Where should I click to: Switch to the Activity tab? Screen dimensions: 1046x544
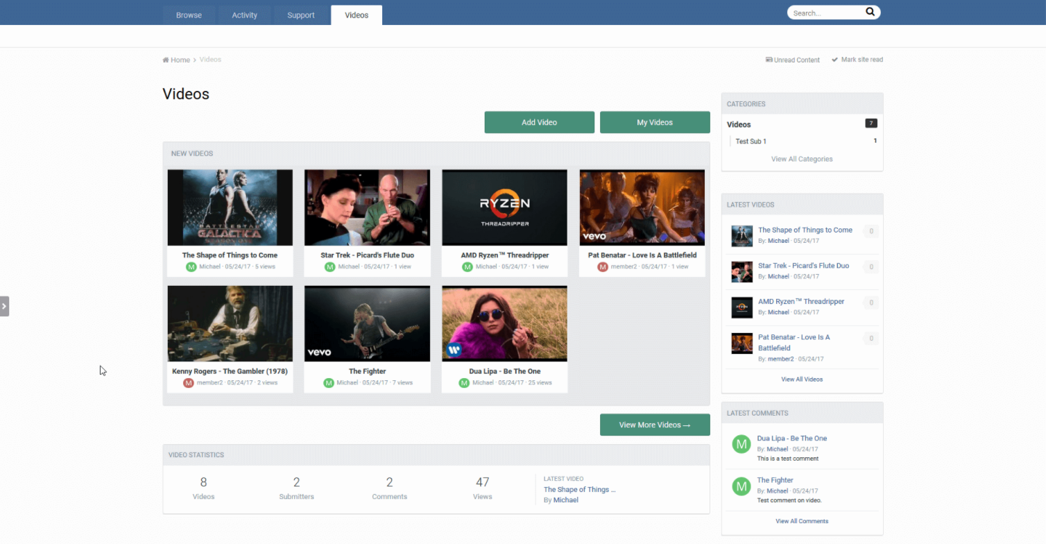coord(244,15)
